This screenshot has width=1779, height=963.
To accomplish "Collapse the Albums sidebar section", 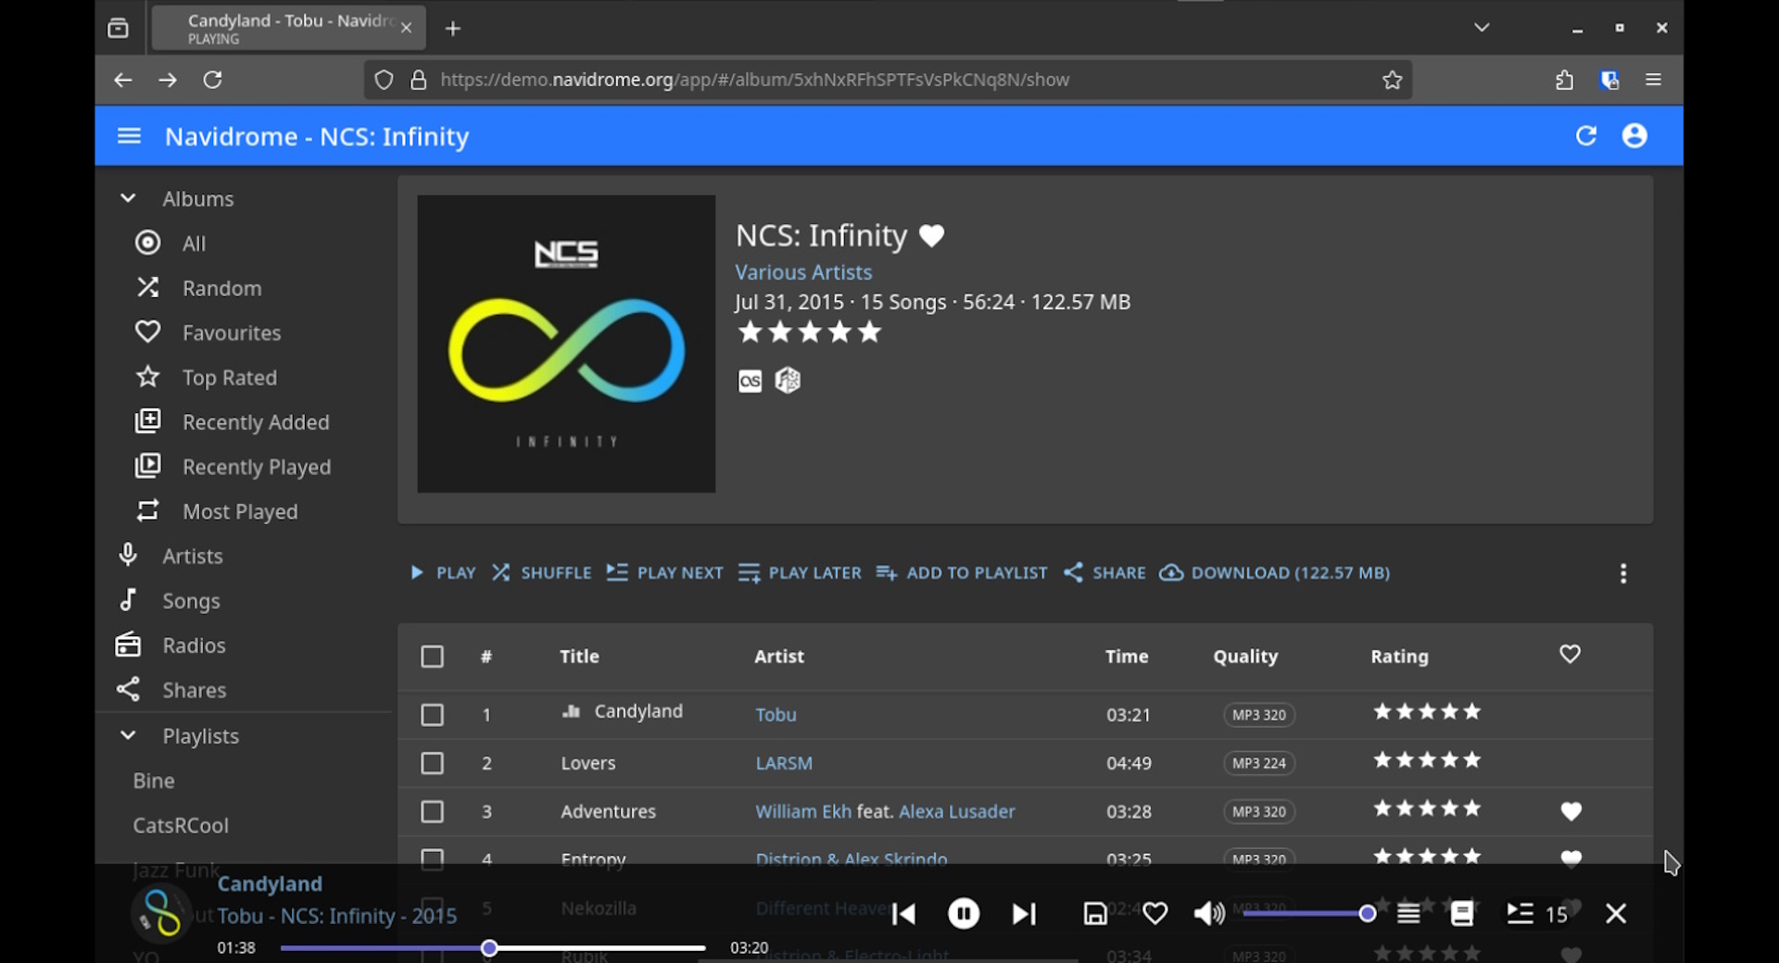I will [x=128, y=198].
